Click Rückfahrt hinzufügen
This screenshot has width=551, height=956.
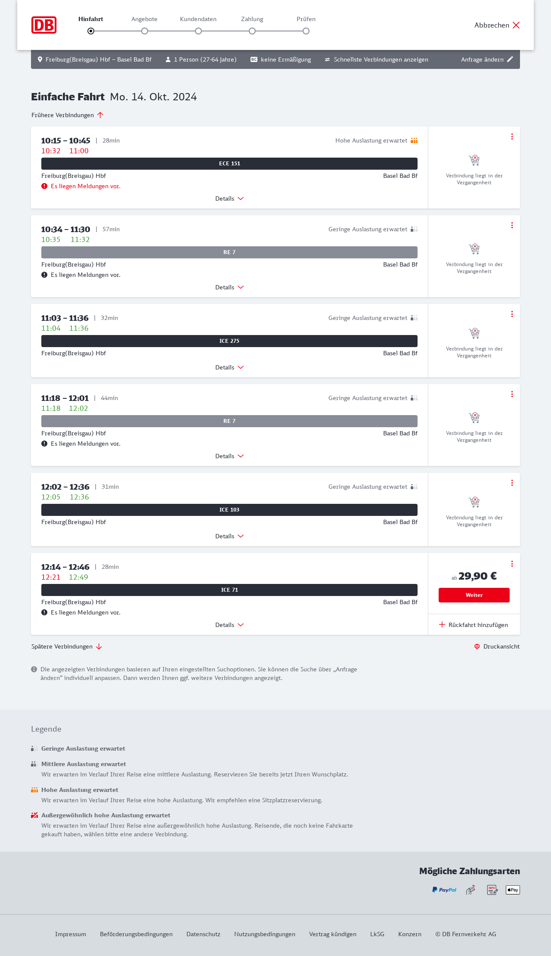click(474, 625)
